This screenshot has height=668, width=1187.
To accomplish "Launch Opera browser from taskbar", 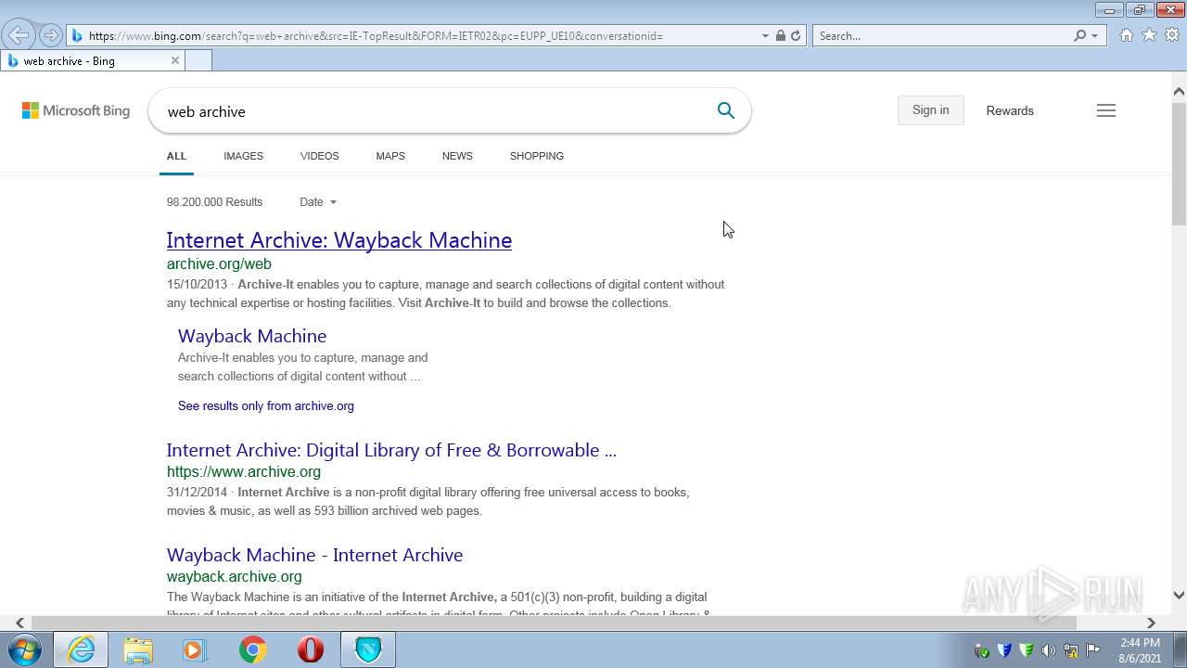I will point(310,649).
